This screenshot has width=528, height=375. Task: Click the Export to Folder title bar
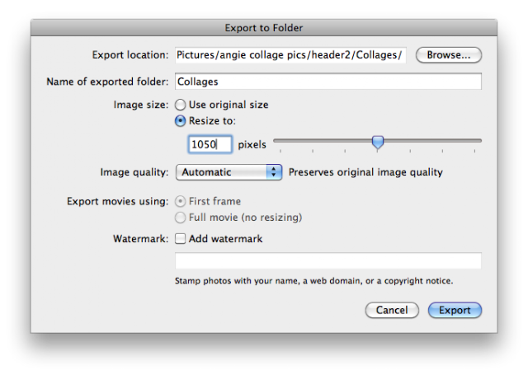click(264, 28)
